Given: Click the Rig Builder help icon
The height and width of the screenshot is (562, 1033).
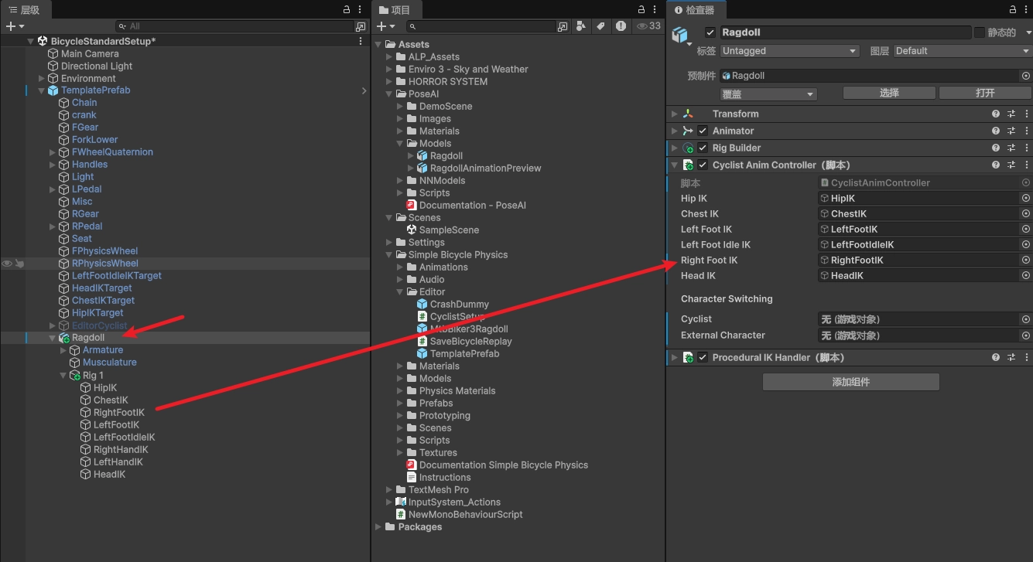Looking at the screenshot, I should 996,148.
